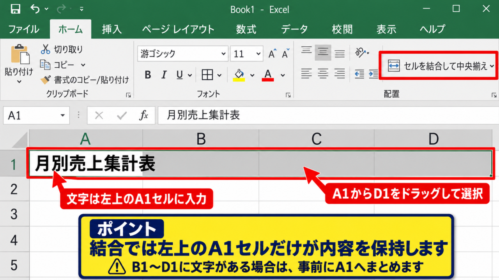Decrease font size with small A icon
Image resolution: width=499 pixels, height=280 pixels.
click(285, 54)
